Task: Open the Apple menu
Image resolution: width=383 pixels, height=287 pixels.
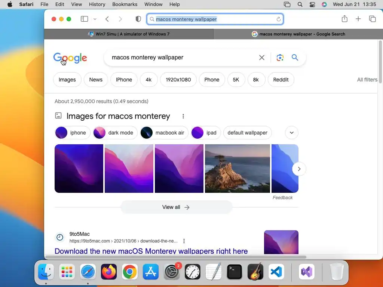Action: click(x=10, y=4)
